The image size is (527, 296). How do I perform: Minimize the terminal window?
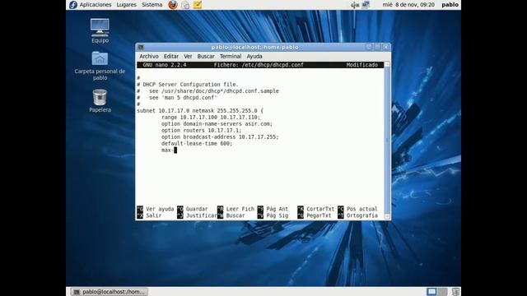[369, 47]
